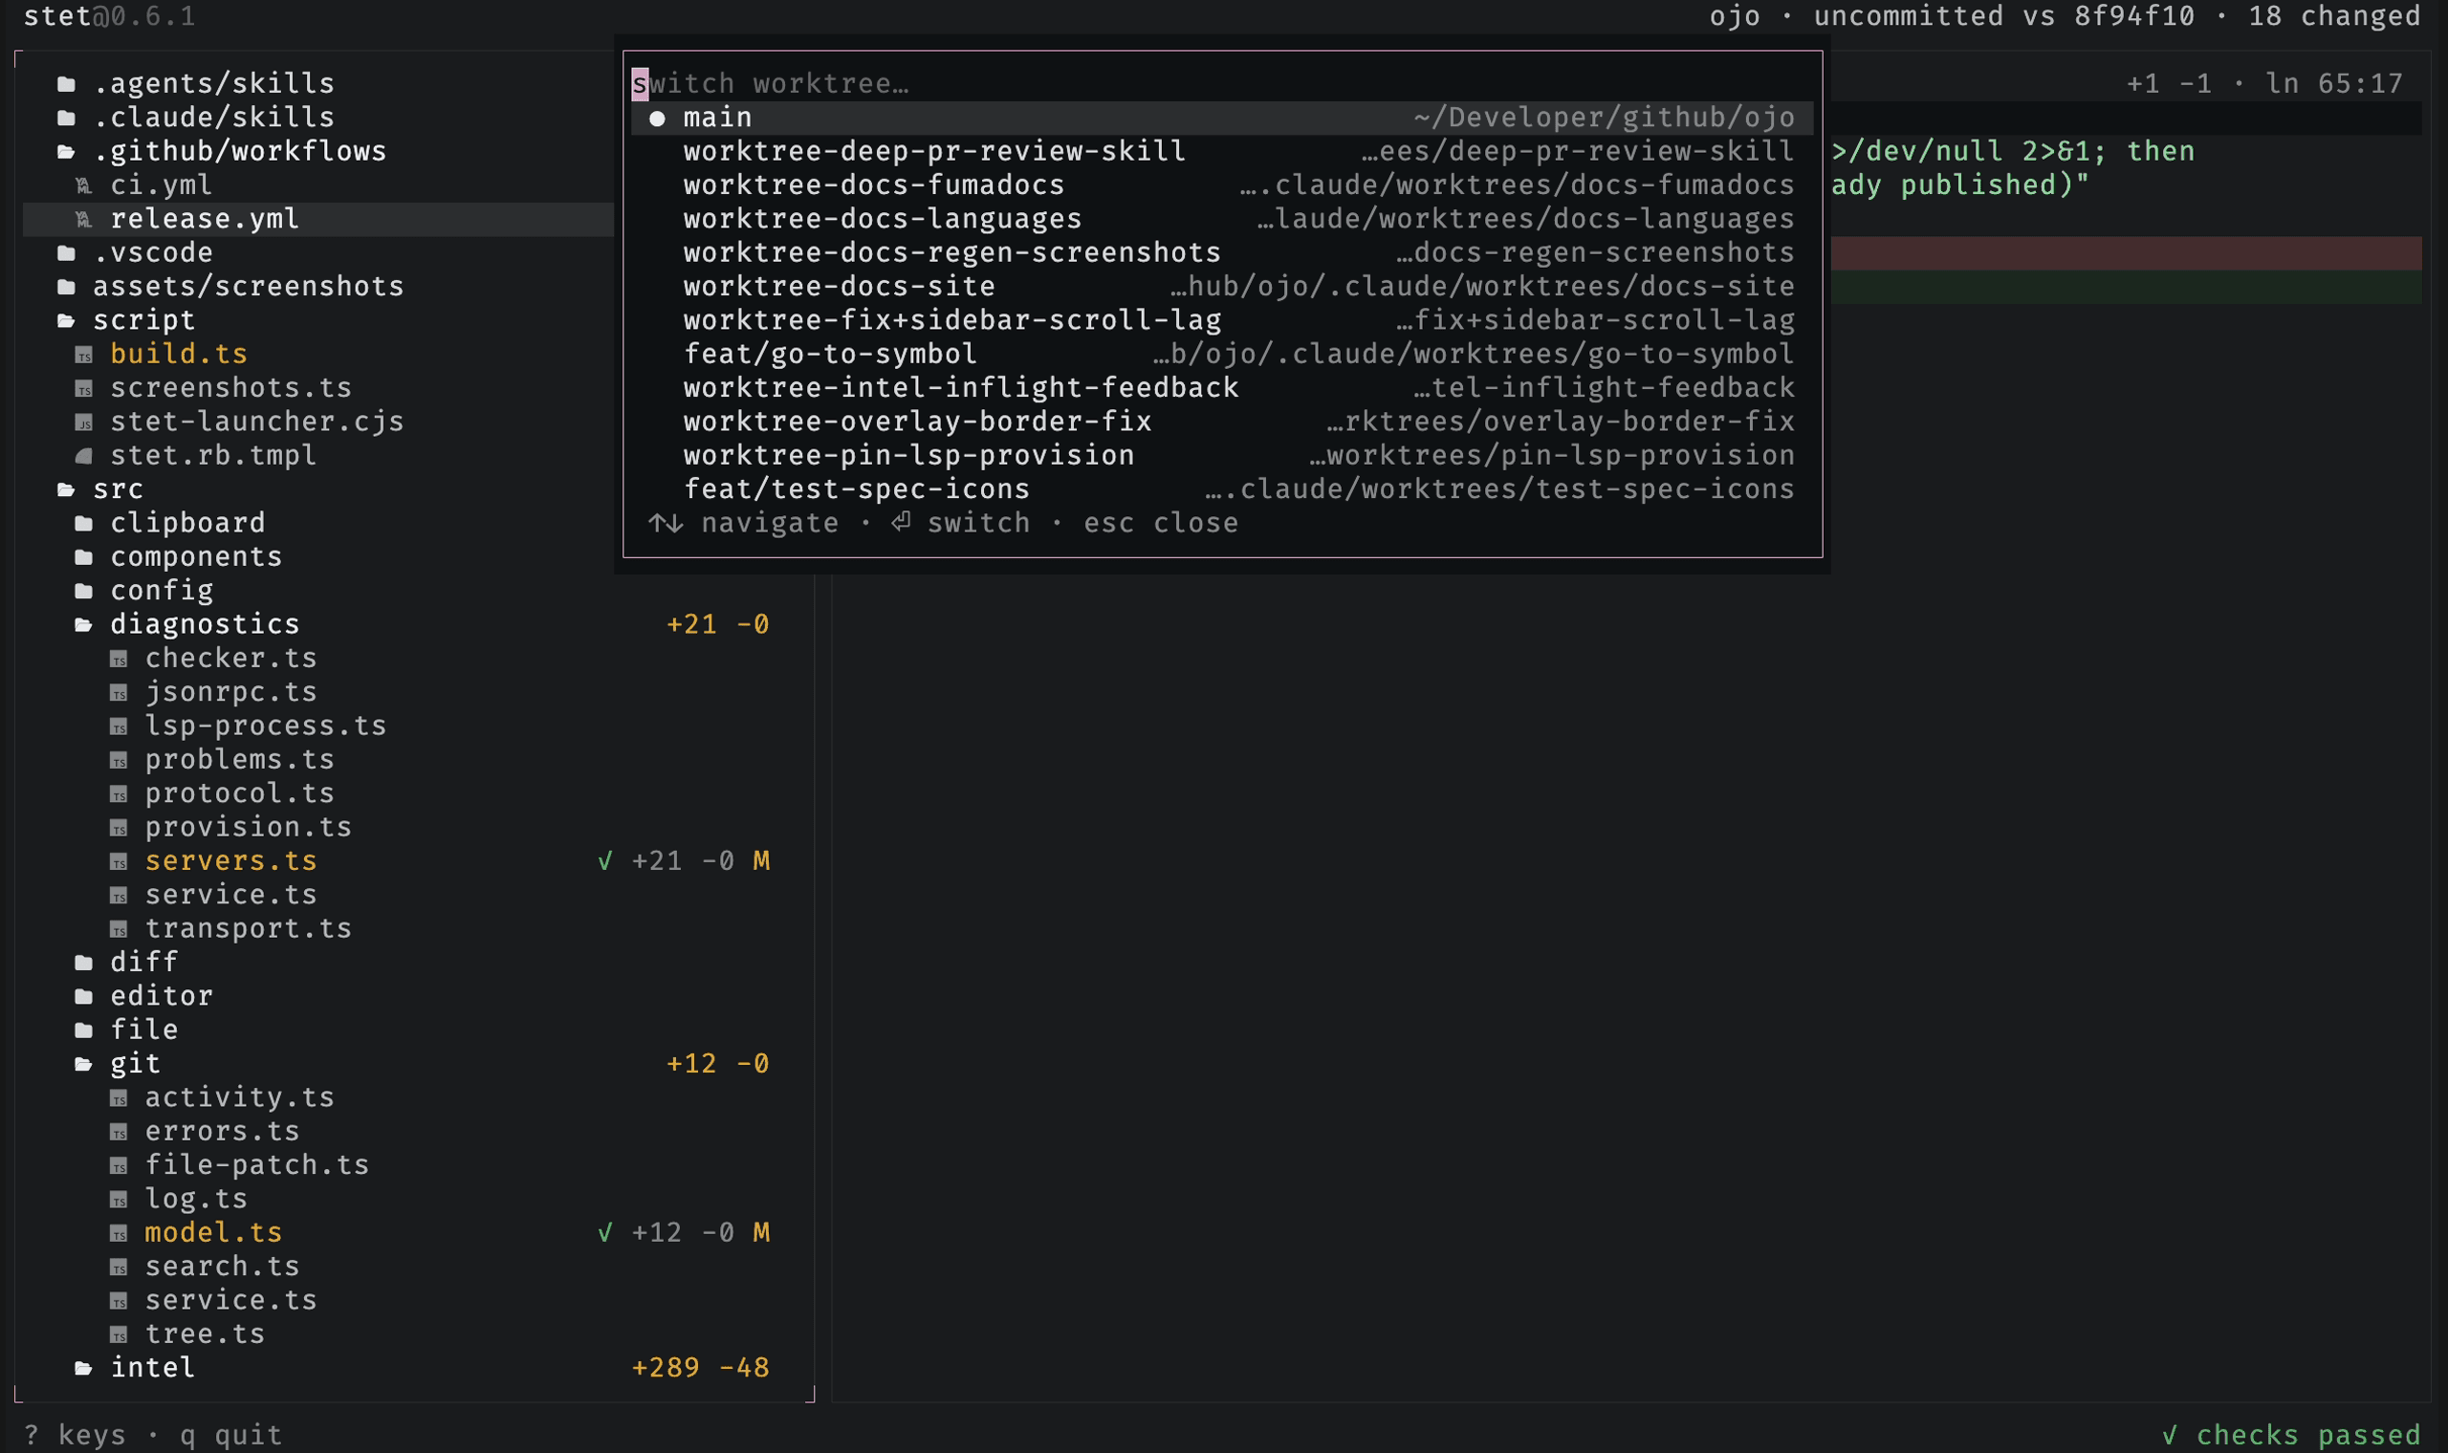Click the '18 changed' header status
The image size is (2448, 1453).
(x=2334, y=16)
